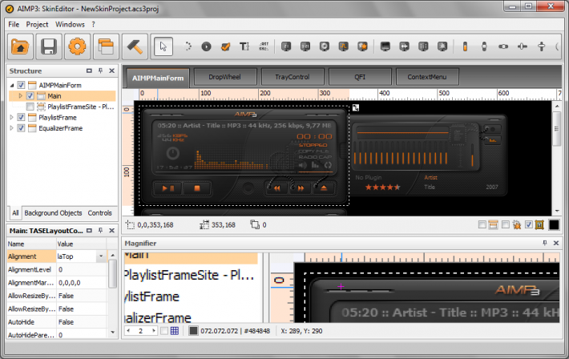The width and height of the screenshot is (569, 359).
Task: Open the ? help menu
Action: [x=93, y=24]
